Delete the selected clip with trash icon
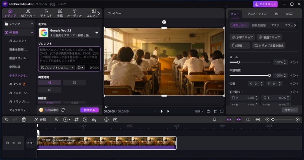 (24, 120)
